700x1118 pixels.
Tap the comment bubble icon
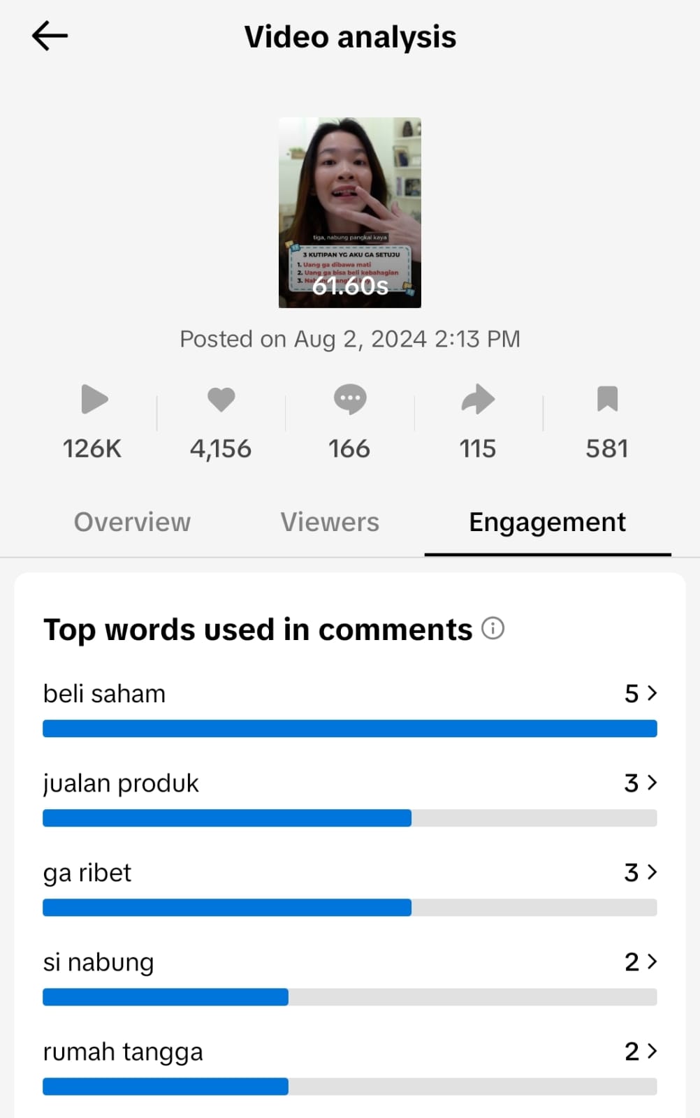coord(349,400)
